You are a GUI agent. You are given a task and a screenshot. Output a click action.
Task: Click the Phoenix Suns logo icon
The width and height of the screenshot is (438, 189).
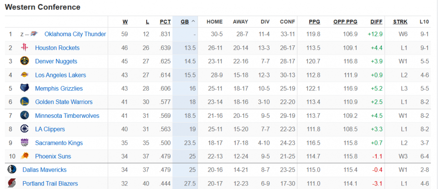pos(25,156)
